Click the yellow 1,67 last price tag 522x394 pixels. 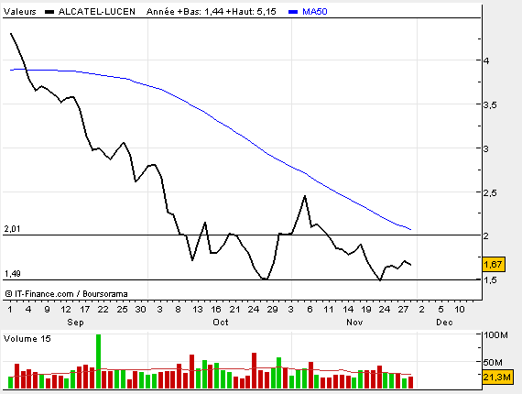point(494,265)
